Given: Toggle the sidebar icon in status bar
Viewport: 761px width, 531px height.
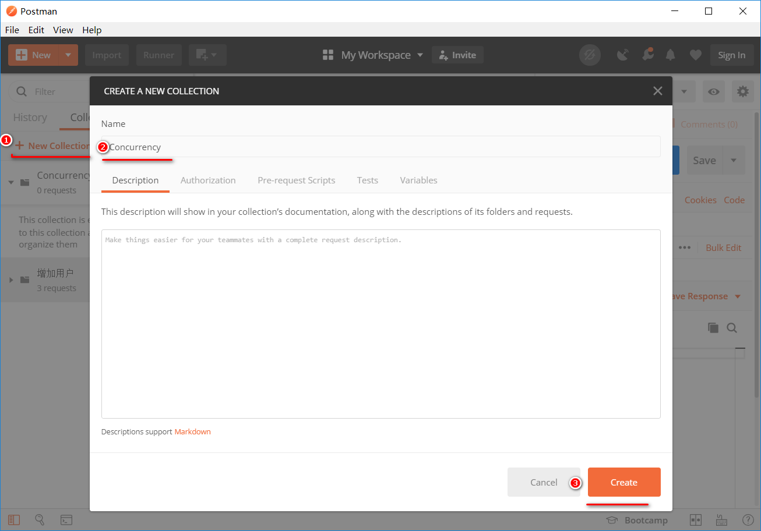Looking at the screenshot, I should (14, 520).
